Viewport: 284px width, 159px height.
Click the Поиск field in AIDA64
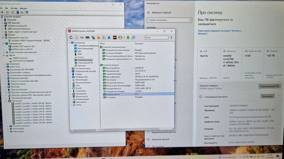156,37
